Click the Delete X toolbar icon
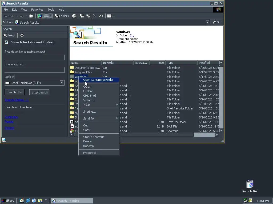Image resolution: width=273 pixels, height=204 pixels. point(95,16)
